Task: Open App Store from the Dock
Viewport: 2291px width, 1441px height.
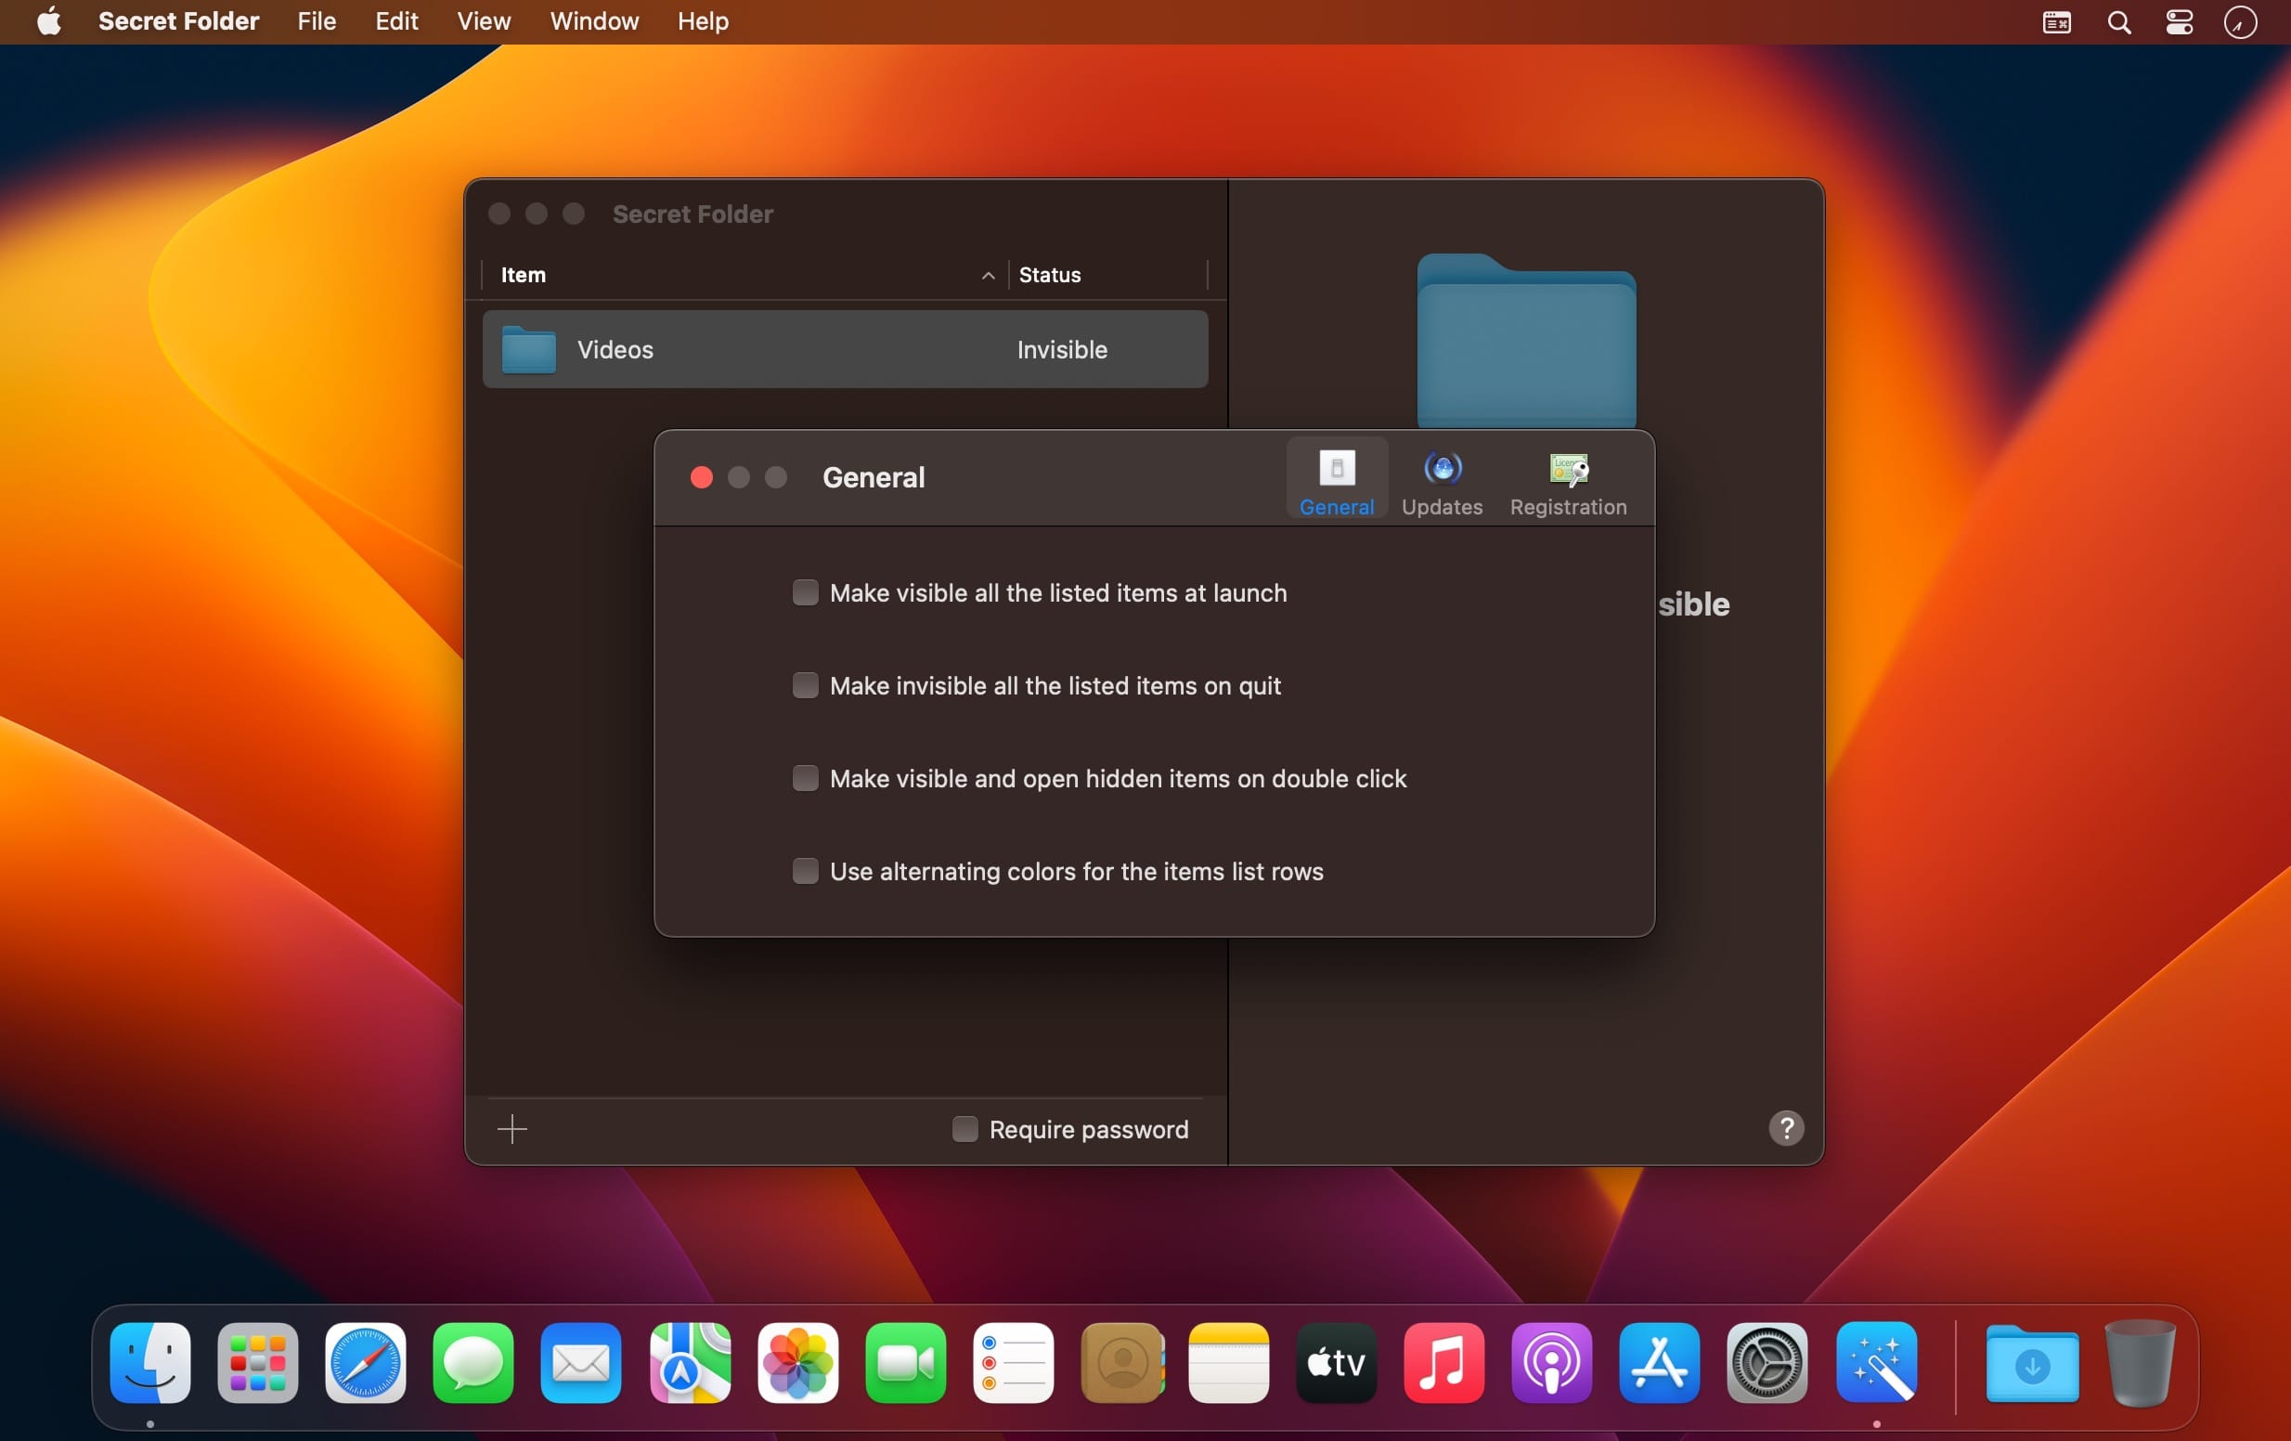Action: click(x=1660, y=1363)
